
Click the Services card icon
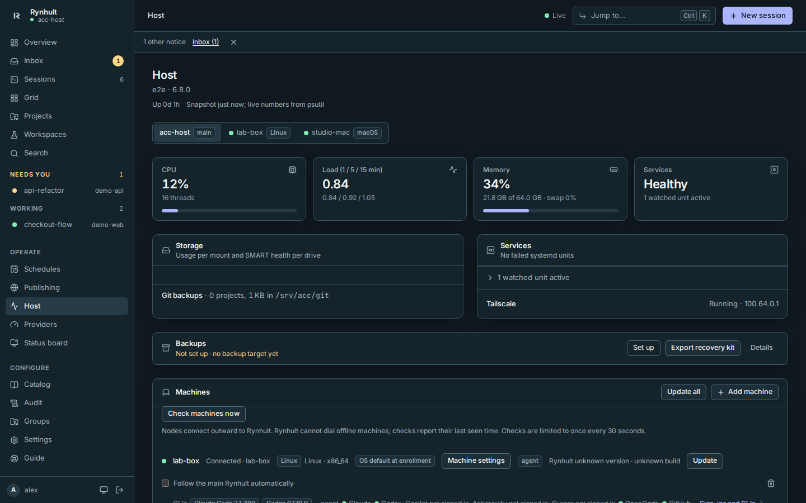(774, 170)
